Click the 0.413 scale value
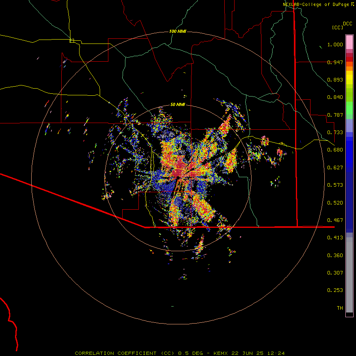This screenshot has height=356, width=356. click(335, 238)
